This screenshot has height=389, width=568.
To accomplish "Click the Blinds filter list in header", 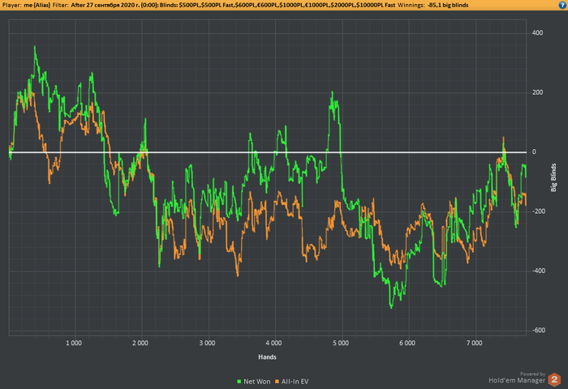I will point(278,5).
